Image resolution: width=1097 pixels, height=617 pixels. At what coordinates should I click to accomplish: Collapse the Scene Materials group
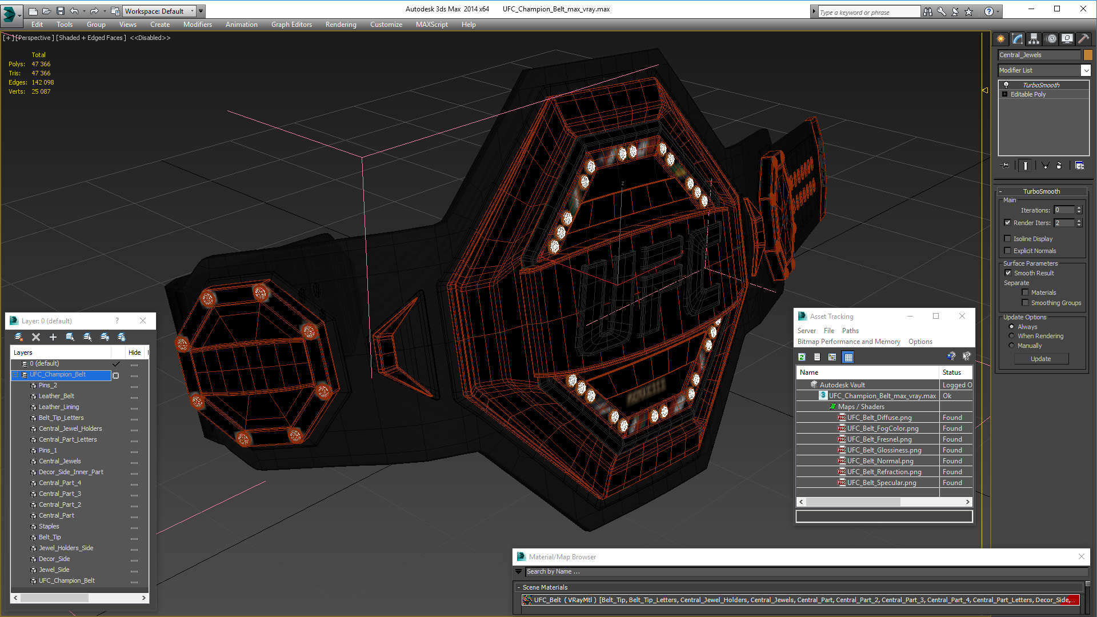tap(519, 587)
